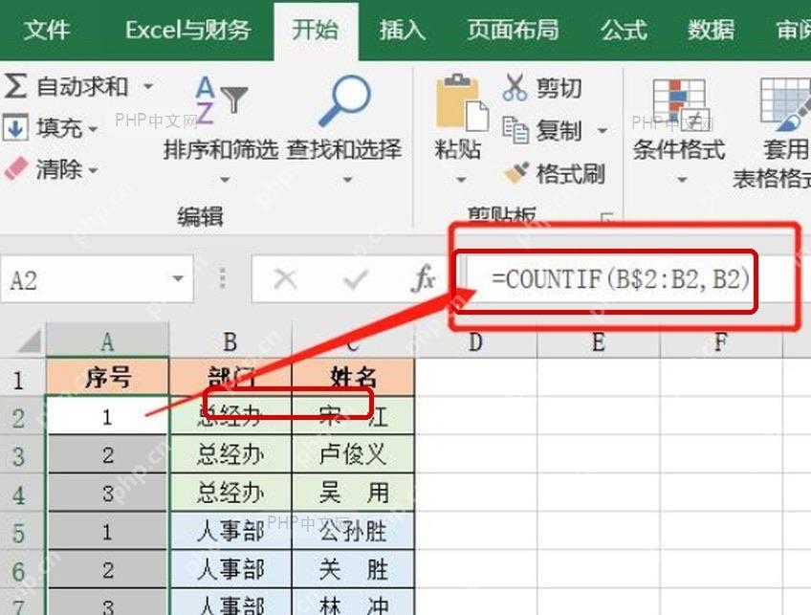Click the Format Painter brush icon
The width and height of the screenshot is (811, 615).
pyautogui.click(x=516, y=173)
